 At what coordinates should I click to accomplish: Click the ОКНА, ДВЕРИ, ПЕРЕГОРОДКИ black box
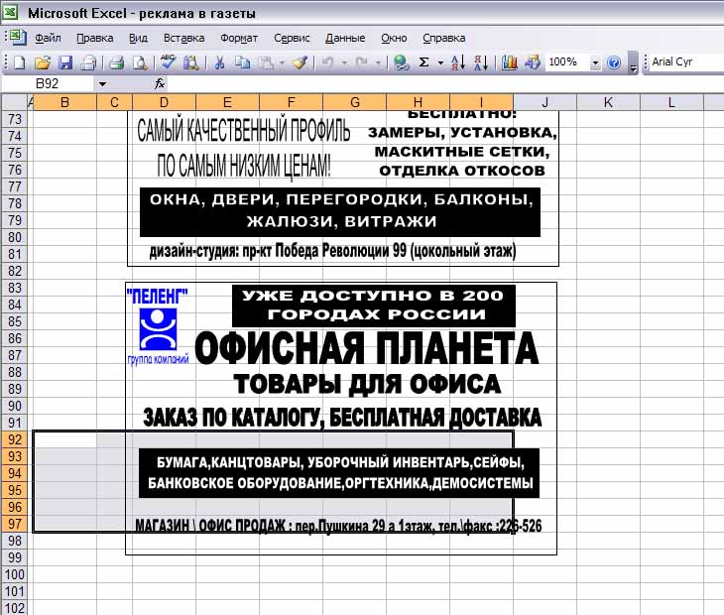(x=340, y=212)
